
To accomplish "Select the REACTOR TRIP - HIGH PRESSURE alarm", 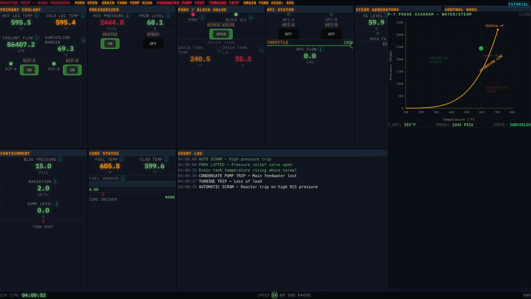I will (x=35, y=3).
